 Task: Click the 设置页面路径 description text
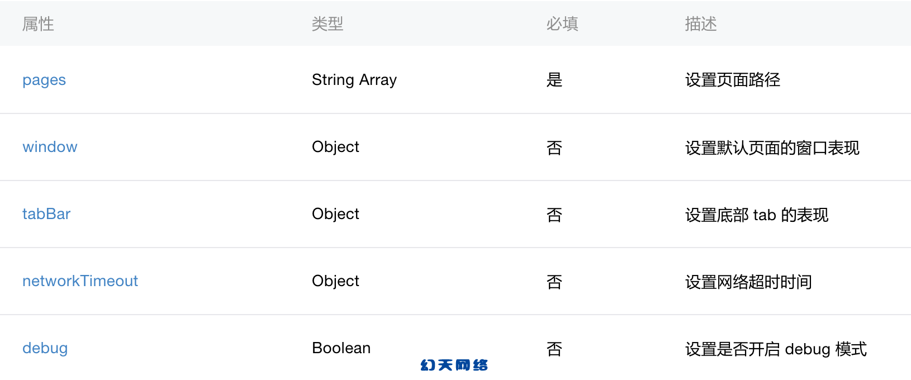733,80
